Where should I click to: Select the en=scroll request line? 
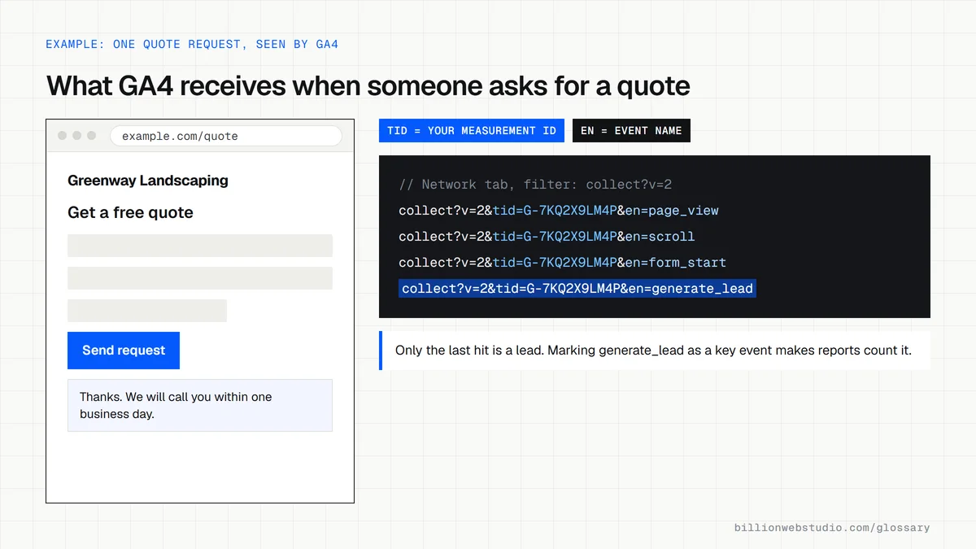547,237
